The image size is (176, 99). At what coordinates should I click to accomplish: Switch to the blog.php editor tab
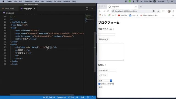(x=28, y=9)
